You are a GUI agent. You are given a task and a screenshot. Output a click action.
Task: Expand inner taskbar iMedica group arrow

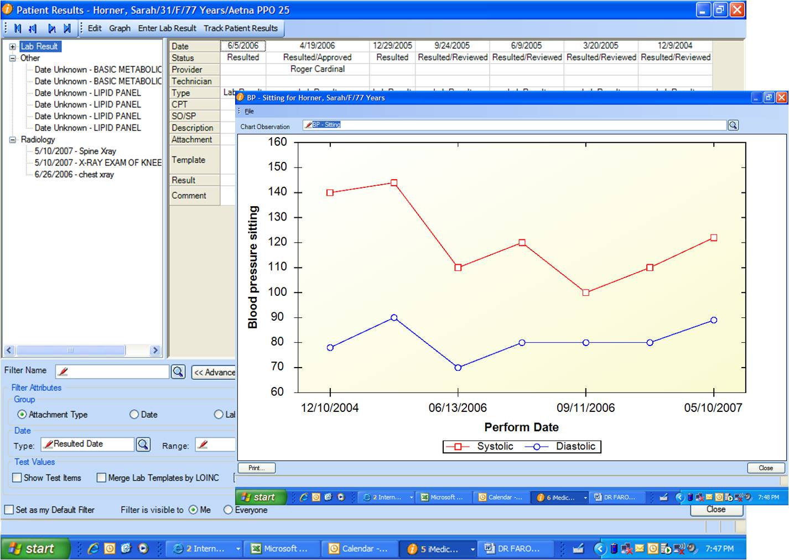[585, 498]
